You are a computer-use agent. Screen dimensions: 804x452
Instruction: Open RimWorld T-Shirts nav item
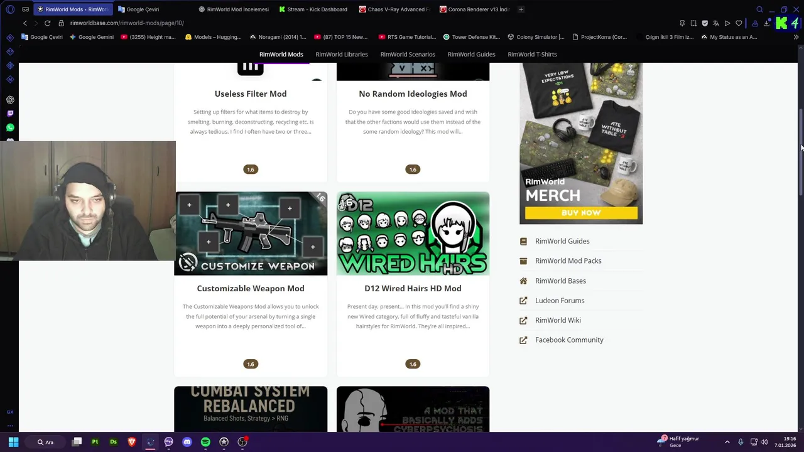(x=532, y=55)
